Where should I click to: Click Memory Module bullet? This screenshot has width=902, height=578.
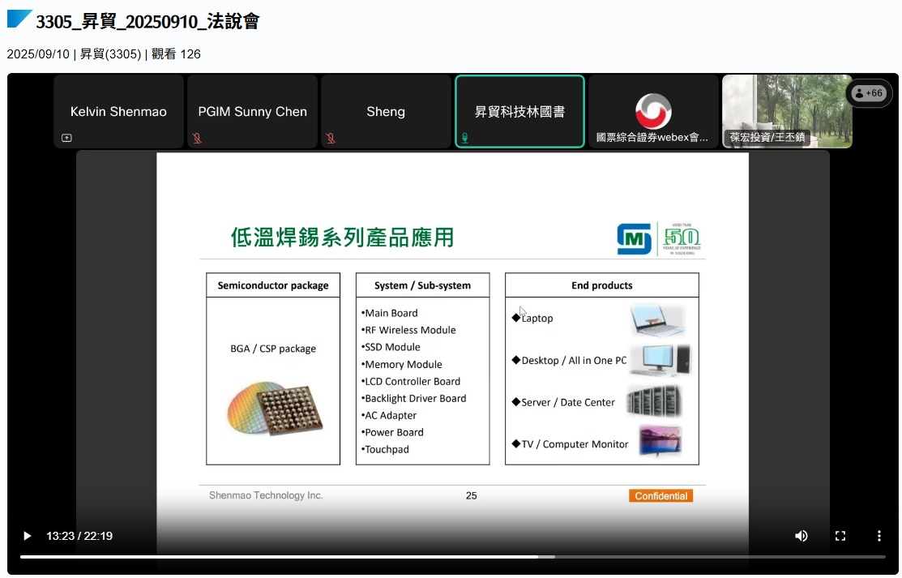pyautogui.click(x=401, y=365)
